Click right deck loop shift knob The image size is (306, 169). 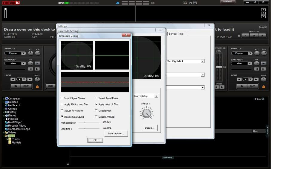tap(264, 79)
